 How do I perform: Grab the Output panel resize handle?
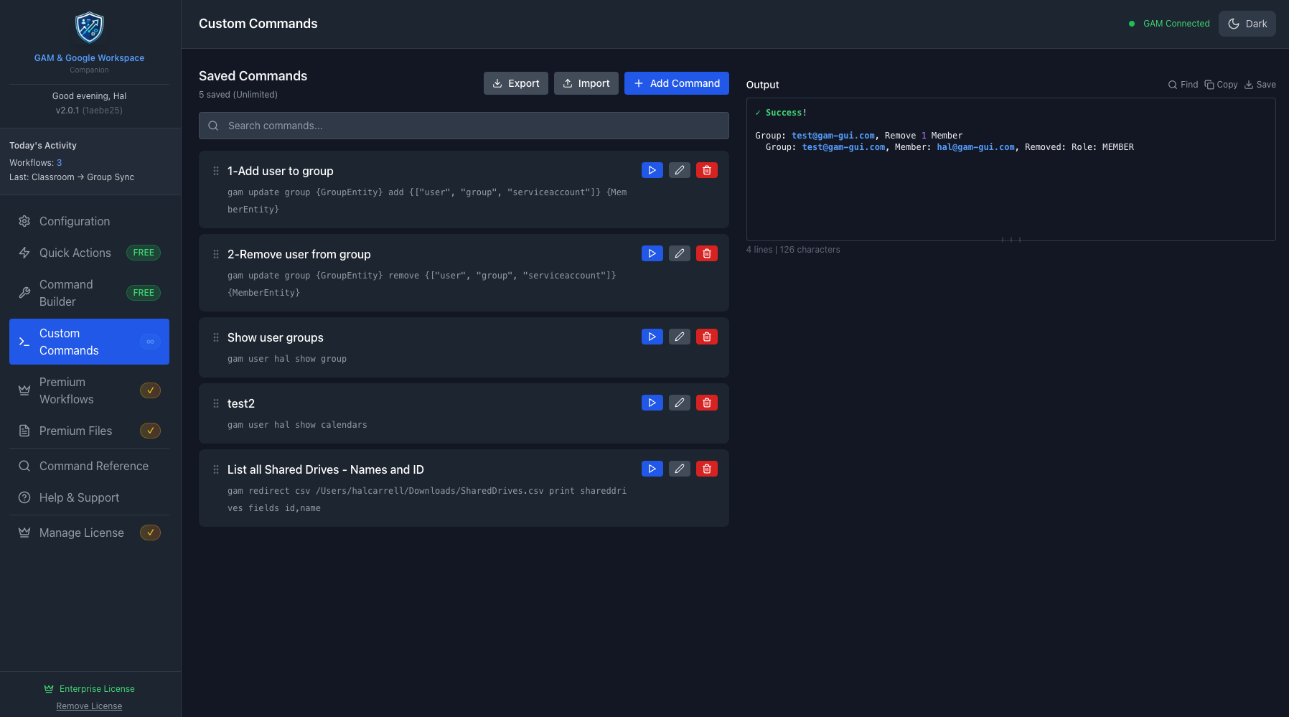pos(1011,240)
